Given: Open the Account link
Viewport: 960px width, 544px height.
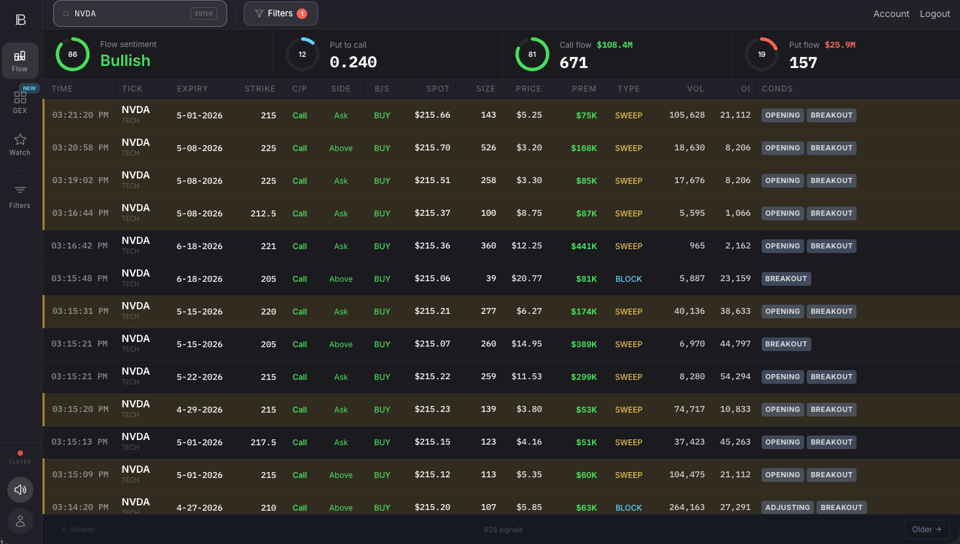Looking at the screenshot, I should [891, 14].
